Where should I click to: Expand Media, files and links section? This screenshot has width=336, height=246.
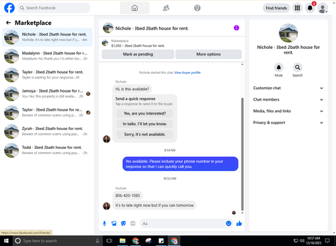(288, 111)
